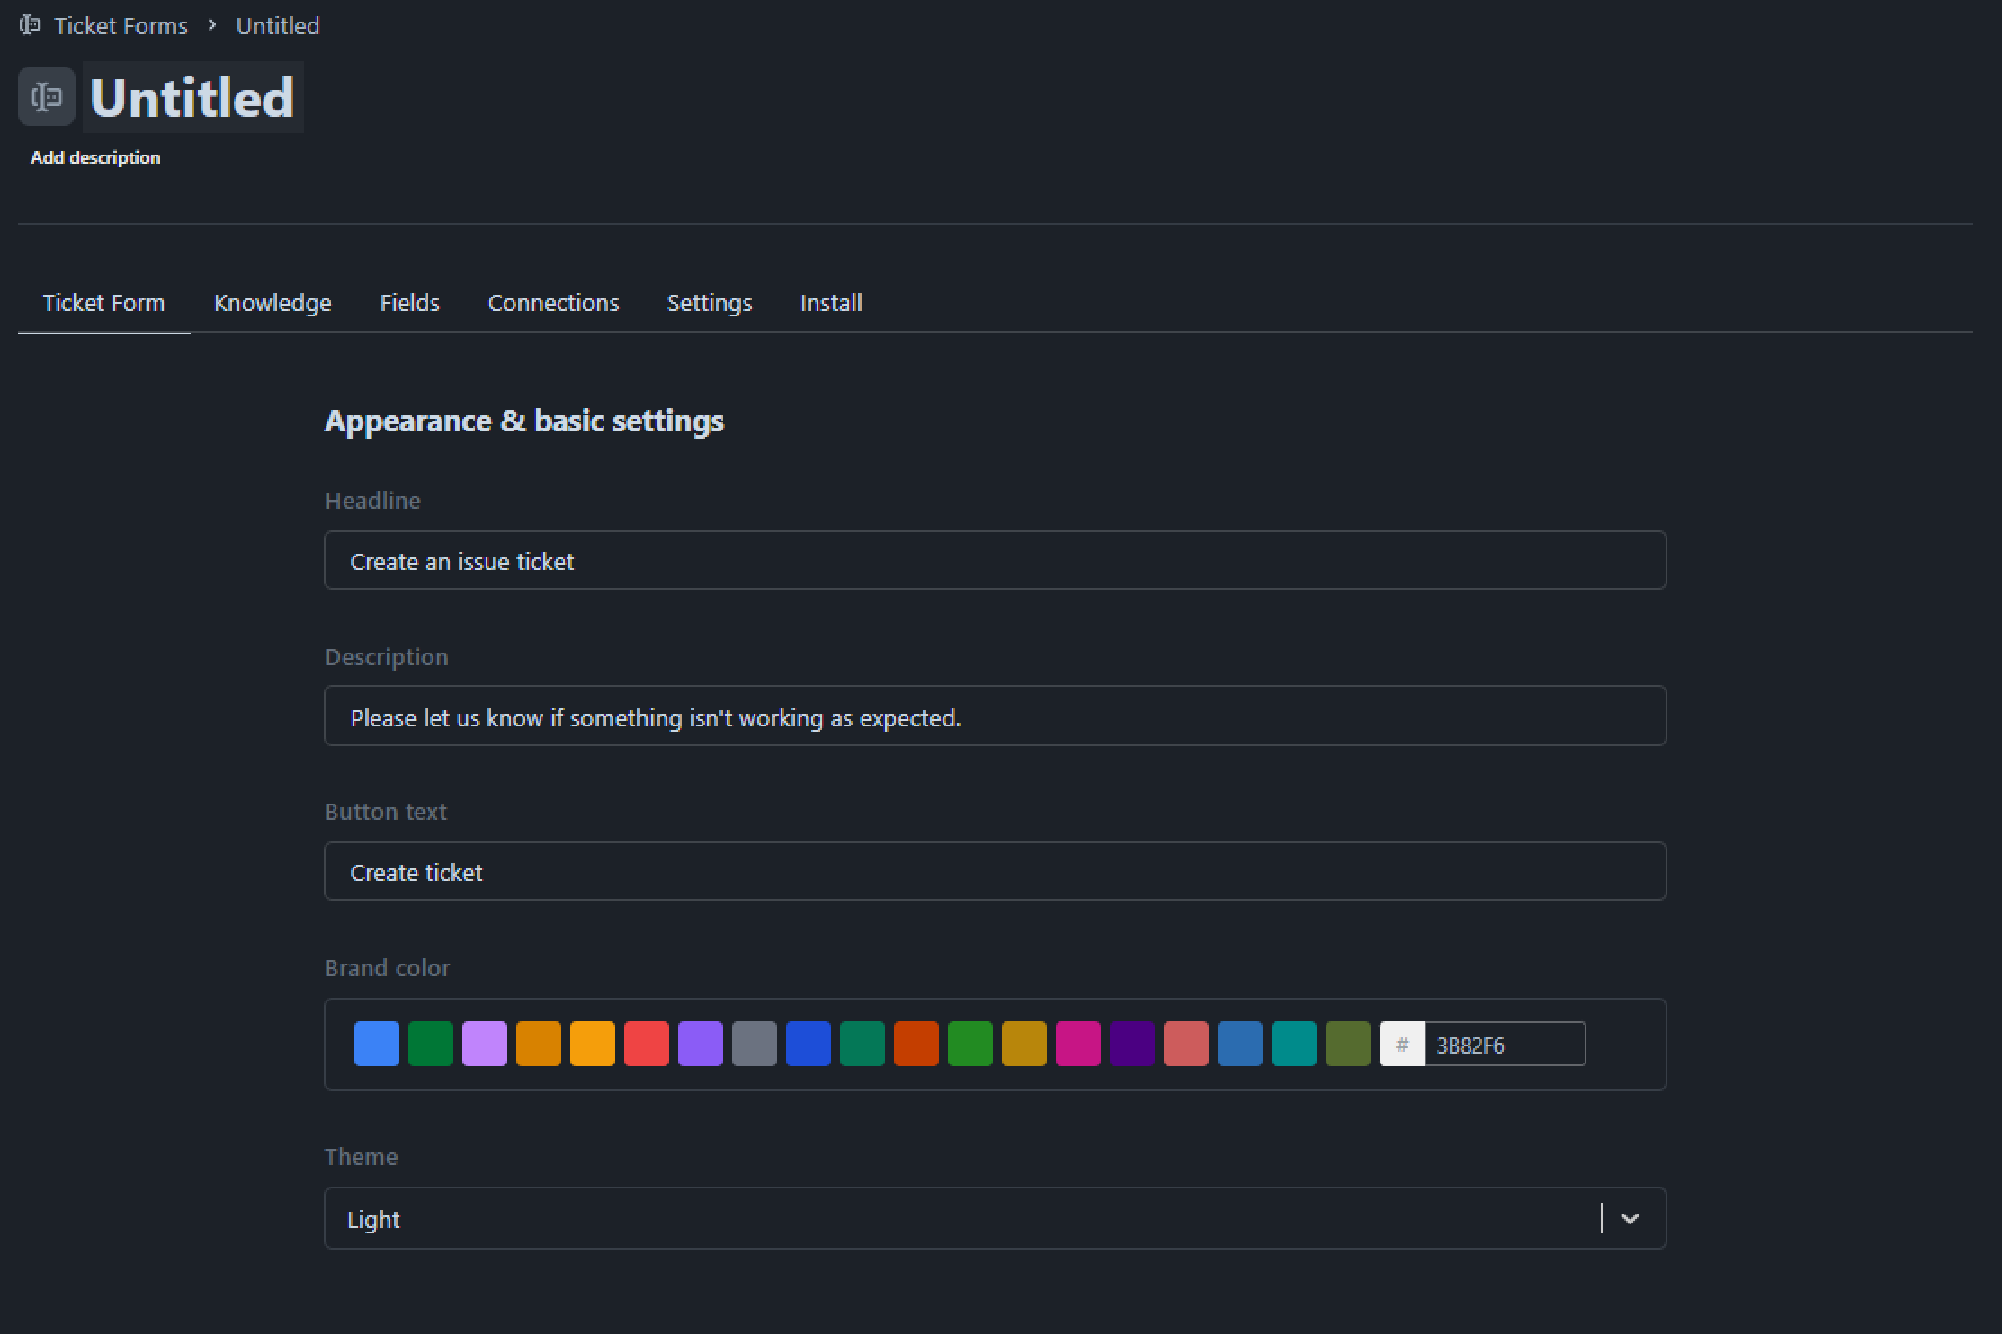Click Add description under the form title
The image size is (2002, 1334).
click(95, 156)
